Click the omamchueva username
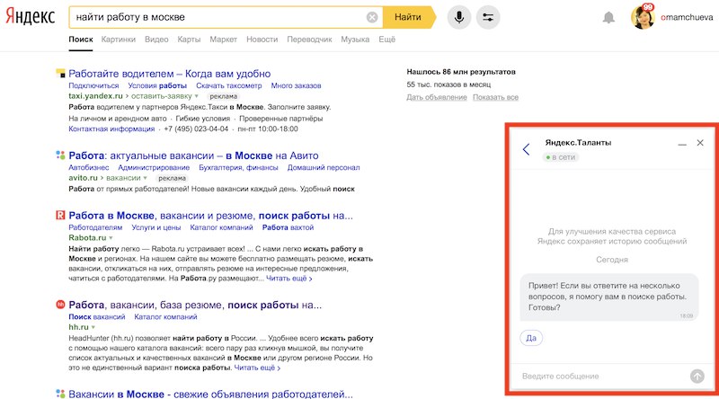The width and height of the screenshot is (719, 399). click(x=687, y=17)
